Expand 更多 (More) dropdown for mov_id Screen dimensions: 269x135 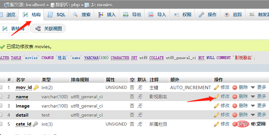click(x=258, y=87)
